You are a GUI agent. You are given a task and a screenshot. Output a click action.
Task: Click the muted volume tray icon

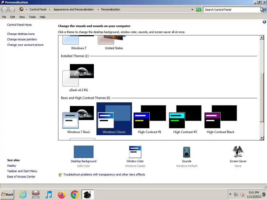pyautogui.click(x=242, y=195)
